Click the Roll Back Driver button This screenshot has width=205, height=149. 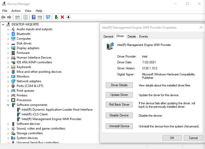tap(119, 105)
